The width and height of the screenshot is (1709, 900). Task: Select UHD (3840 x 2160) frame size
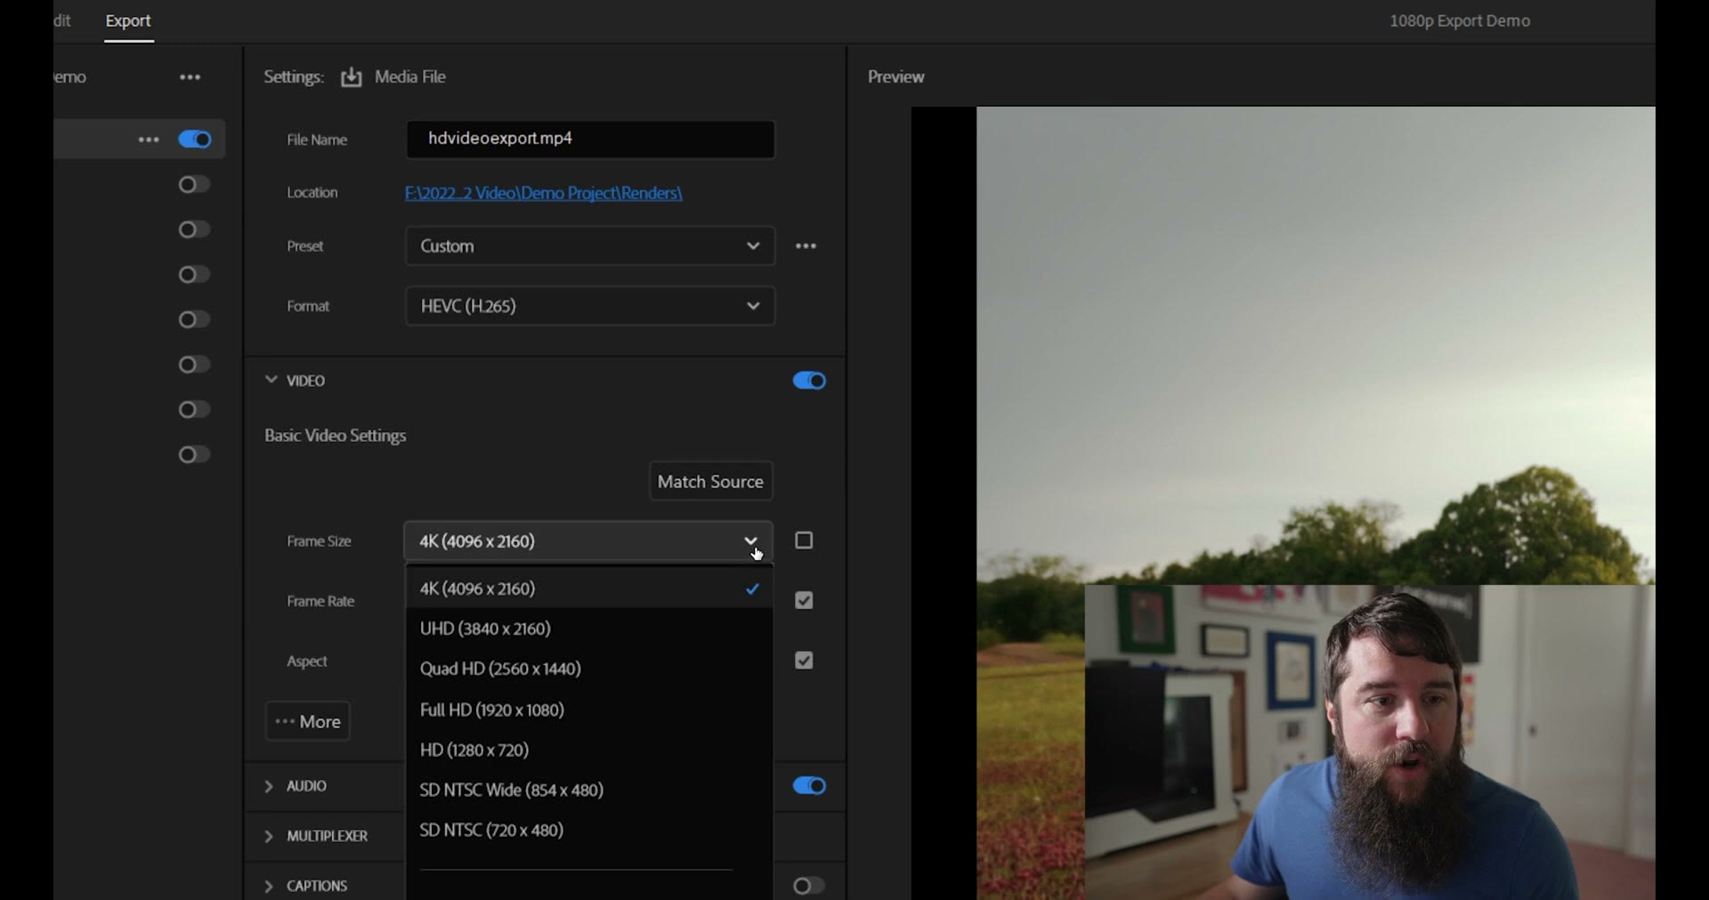pos(589,629)
